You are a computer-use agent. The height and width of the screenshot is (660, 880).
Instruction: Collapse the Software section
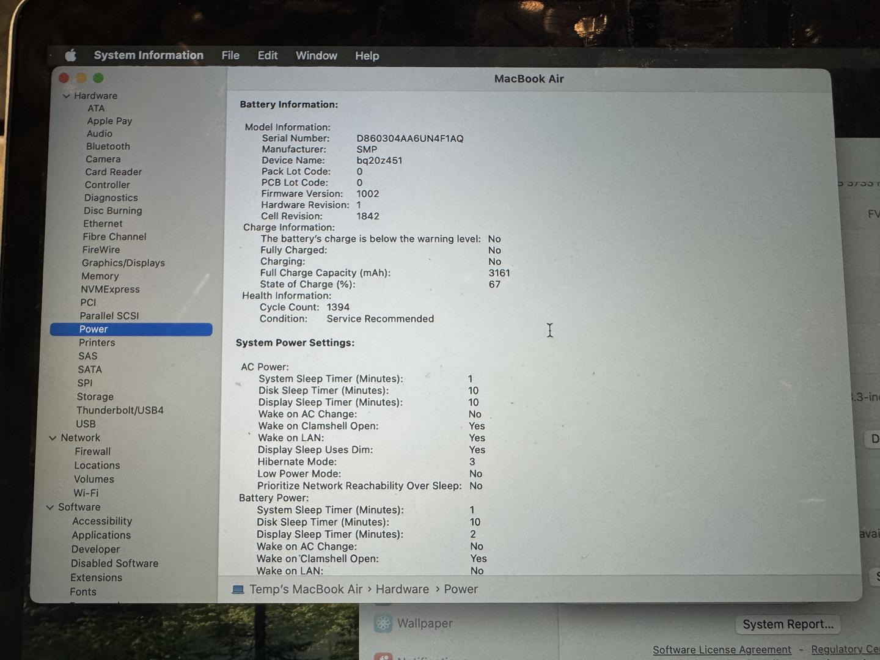[x=50, y=507]
